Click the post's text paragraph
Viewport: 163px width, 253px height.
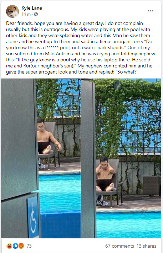81,47
